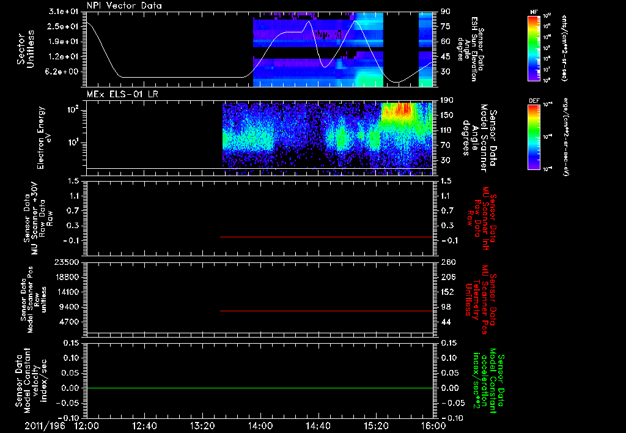This screenshot has height=433, width=626.
Task: Click the green zero line in velocity panel
Action: tap(260, 388)
